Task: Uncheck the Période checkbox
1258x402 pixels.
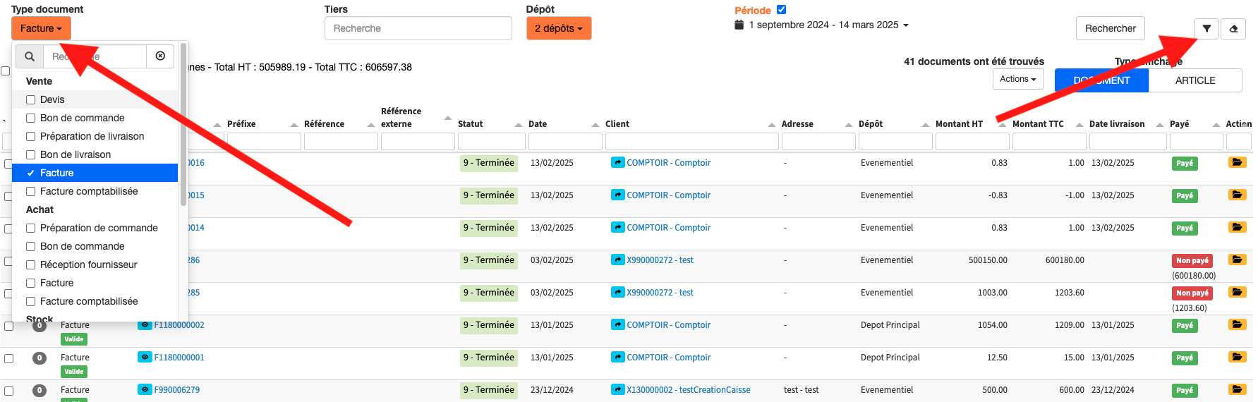Action: point(781,10)
